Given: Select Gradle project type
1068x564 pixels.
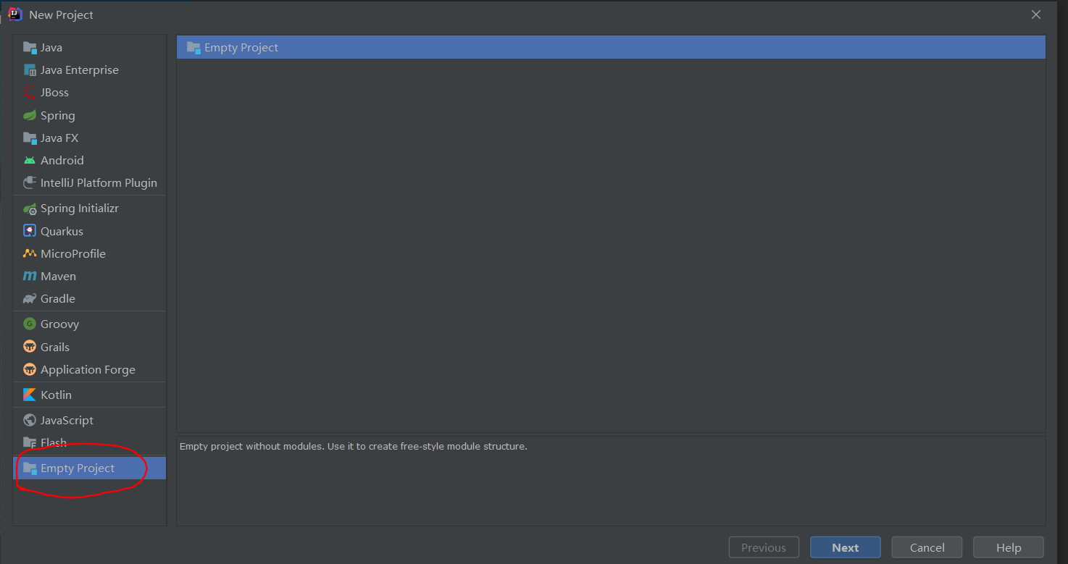Looking at the screenshot, I should coord(89,299).
